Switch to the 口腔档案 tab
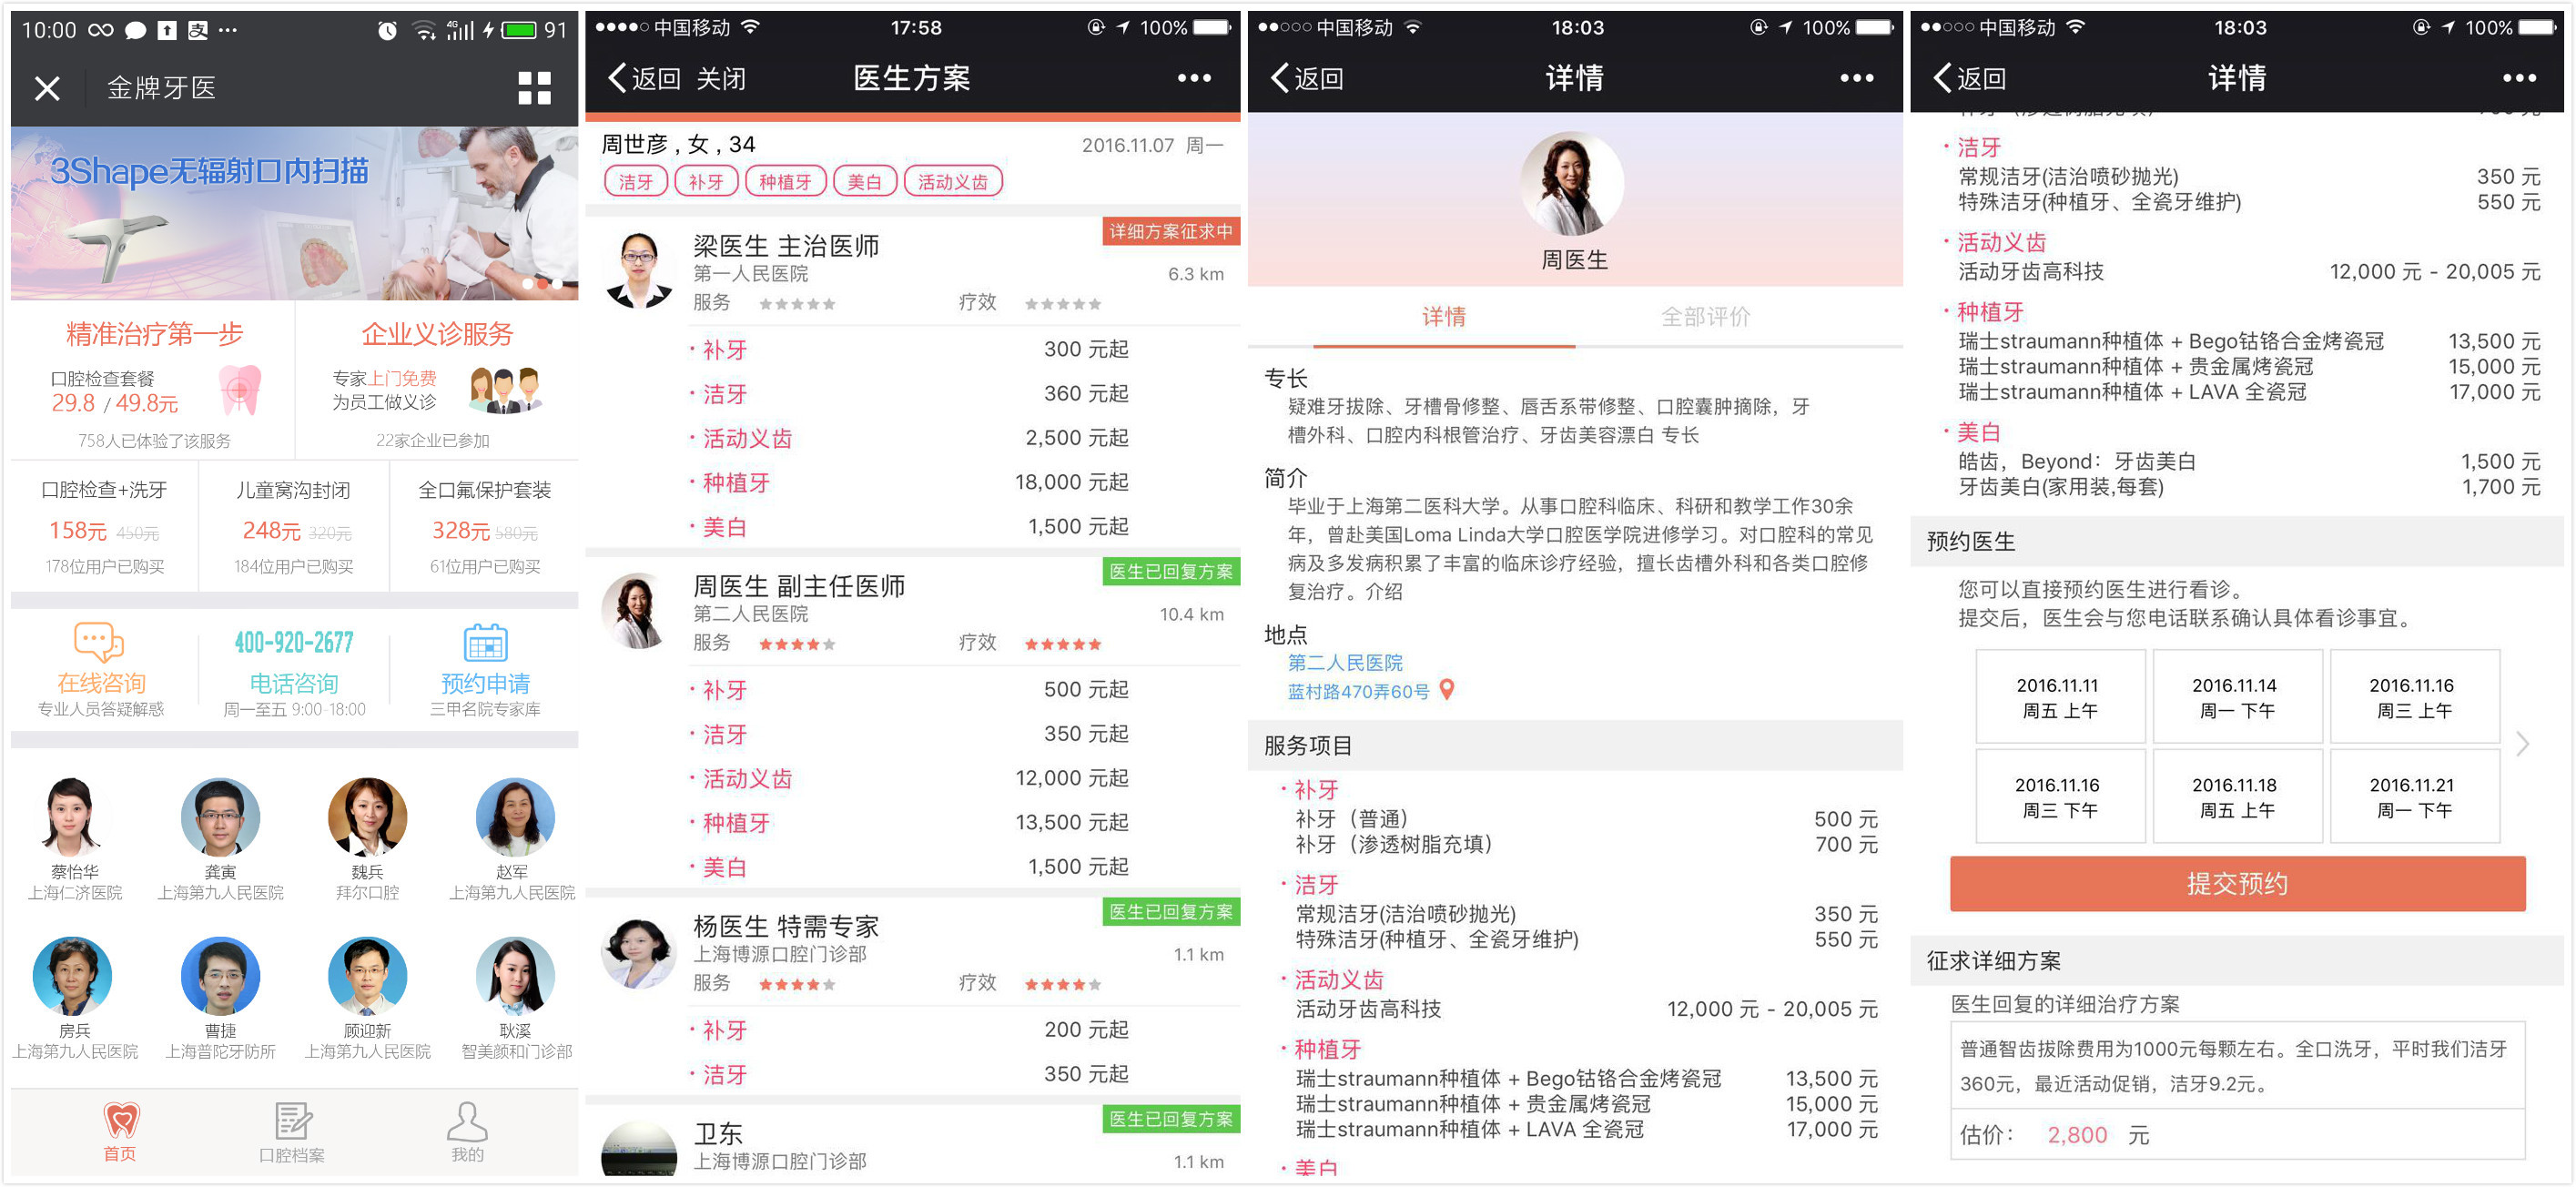2576x1187 pixels. coord(292,1132)
